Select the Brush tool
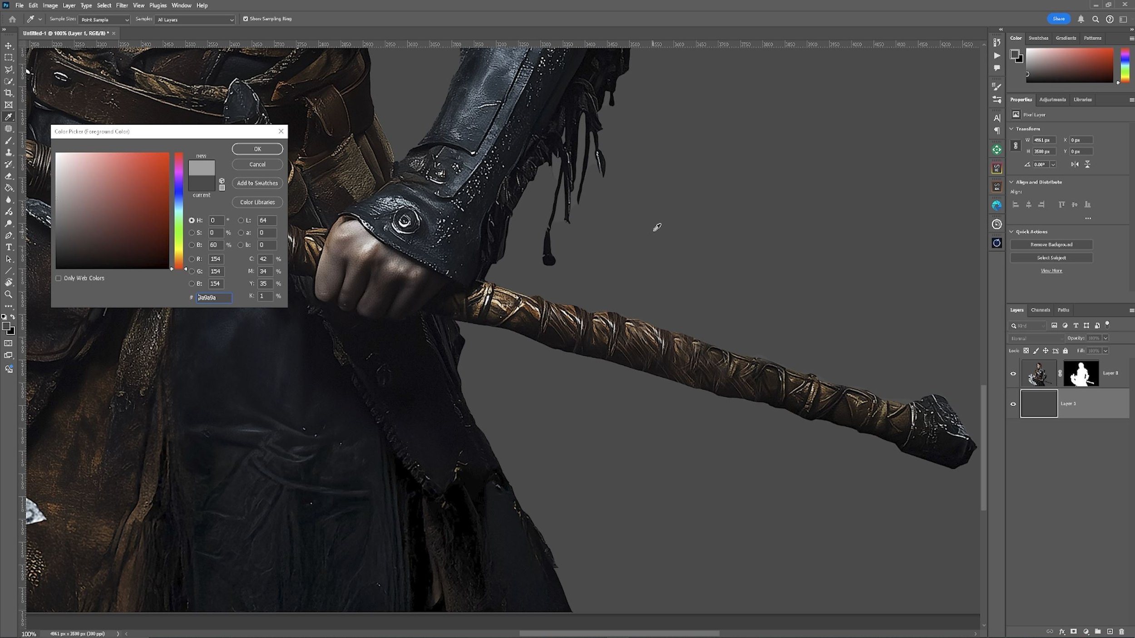The height and width of the screenshot is (638, 1135). click(9, 141)
